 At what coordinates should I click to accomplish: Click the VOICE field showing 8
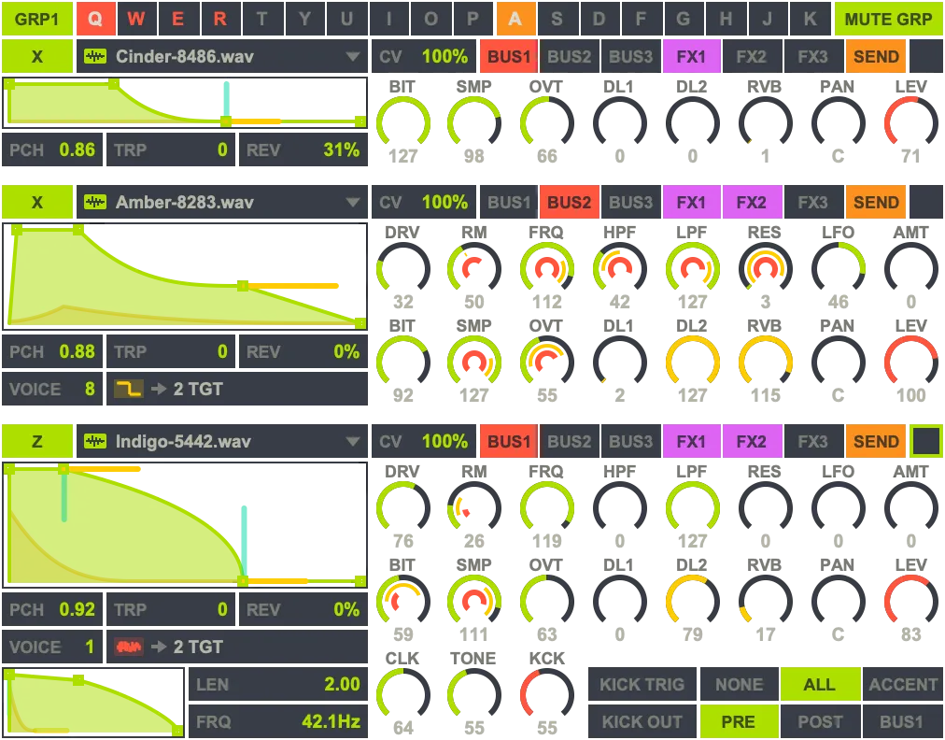tap(52, 389)
